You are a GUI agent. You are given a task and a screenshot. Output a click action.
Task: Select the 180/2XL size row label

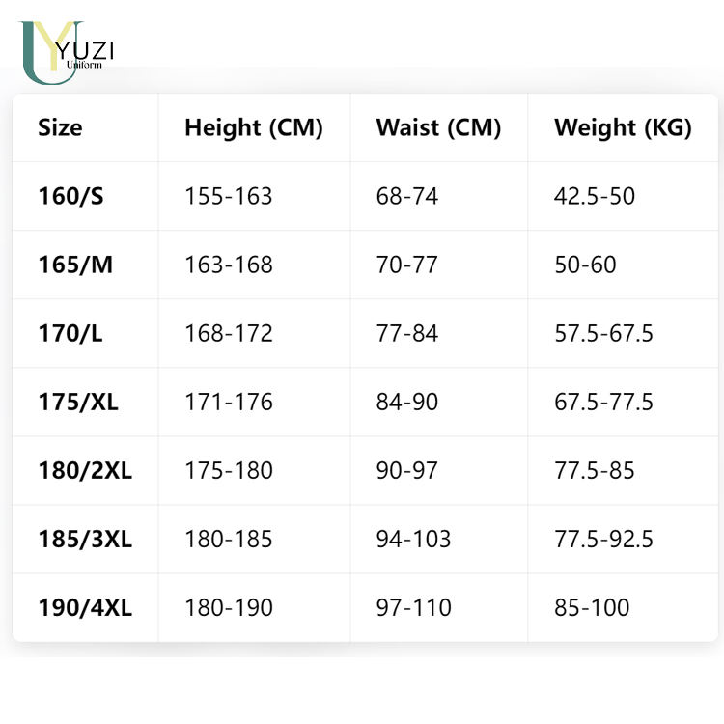point(85,470)
